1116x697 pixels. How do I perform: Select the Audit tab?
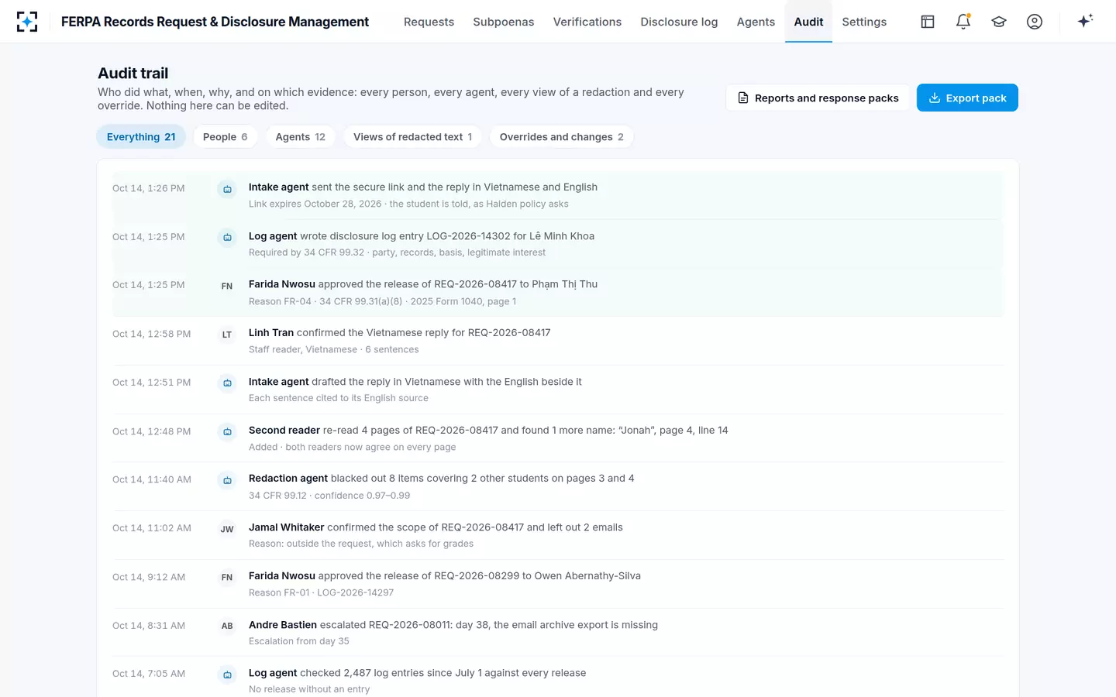pos(808,22)
